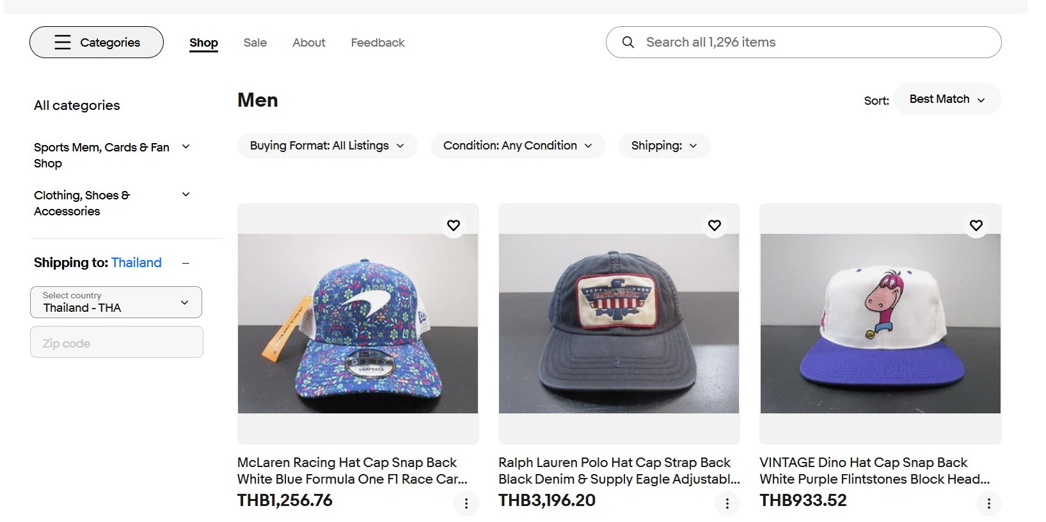Open more actions for Dino hat

(x=989, y=503)
